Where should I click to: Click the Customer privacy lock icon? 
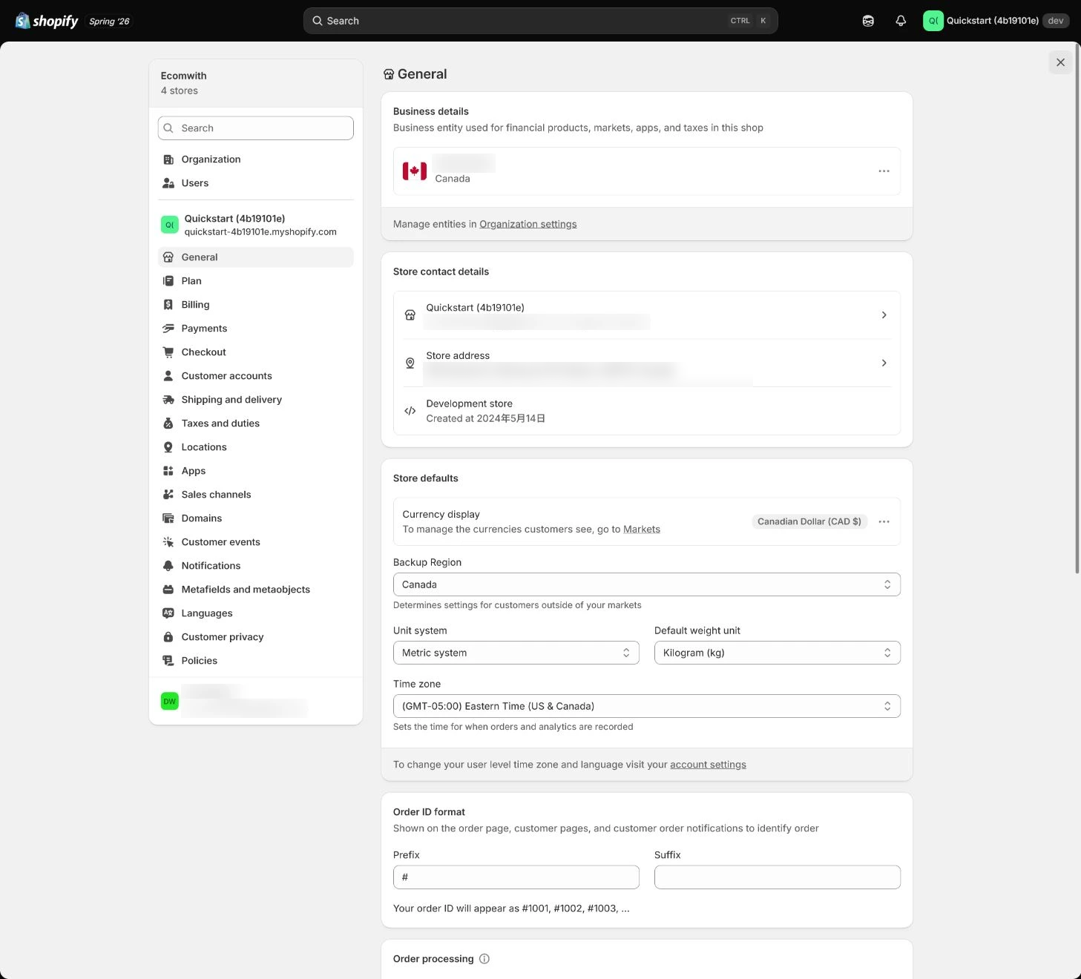[x=168, y=637]
